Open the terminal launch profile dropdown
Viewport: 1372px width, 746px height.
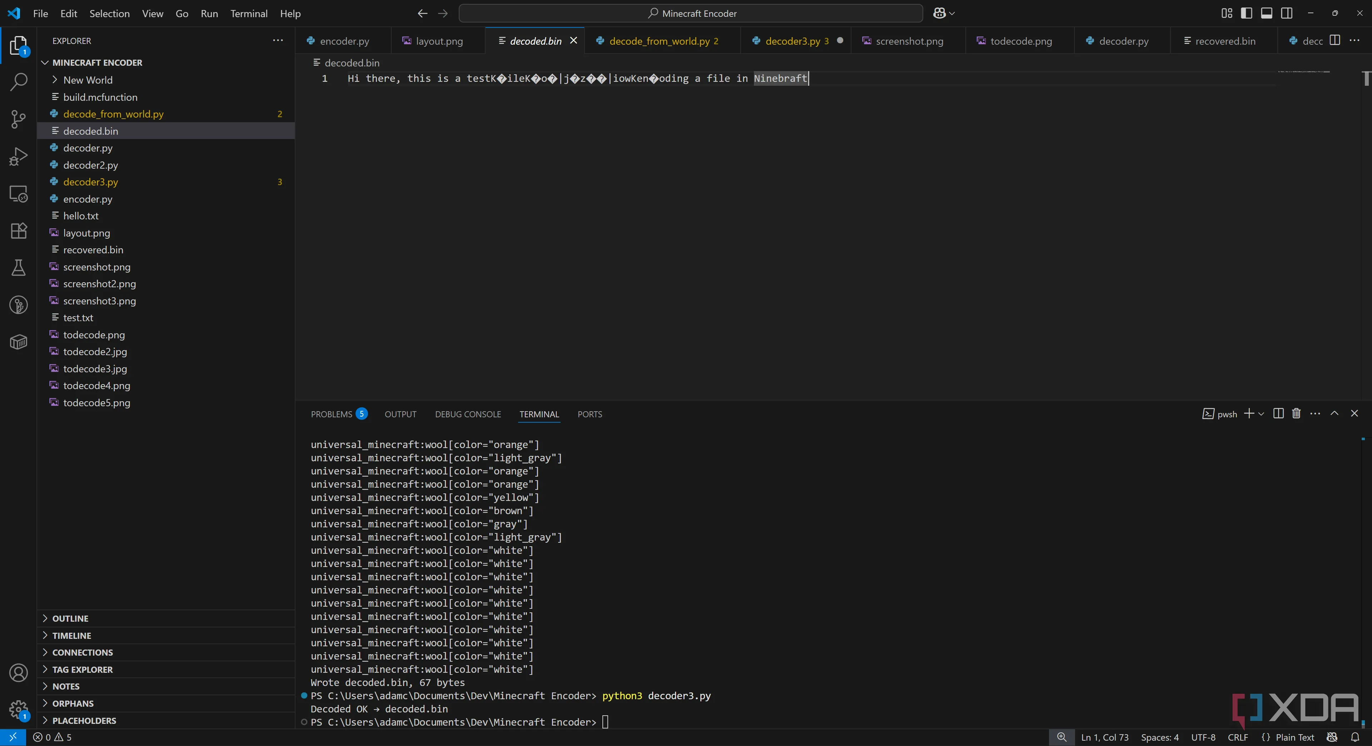click(1261, 414)
